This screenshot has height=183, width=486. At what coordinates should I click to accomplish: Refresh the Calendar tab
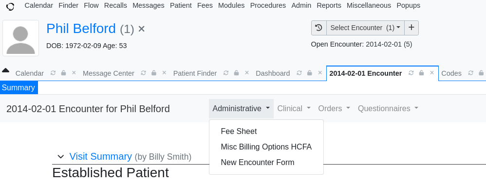53,73
